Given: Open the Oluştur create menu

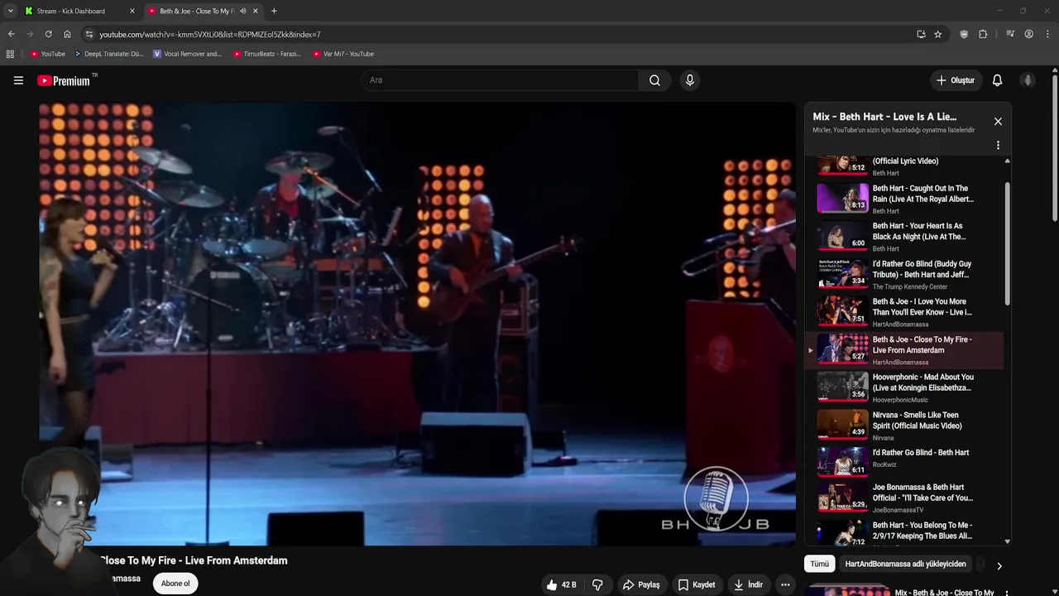Looking at the screenshot, I should click(x=955, y=80).
